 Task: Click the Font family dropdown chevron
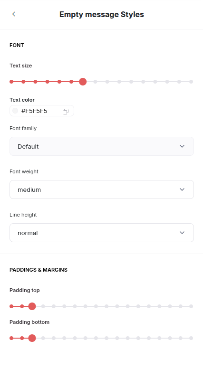[x=182, y=146]
